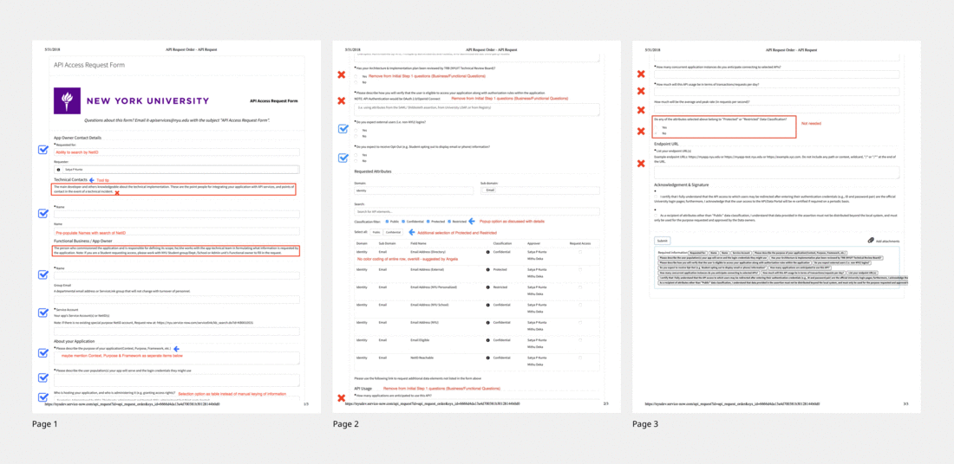The width and height of the screenshot is (954, 464).
Task: Click the Group Email input field
Action: tap(176, 300)
